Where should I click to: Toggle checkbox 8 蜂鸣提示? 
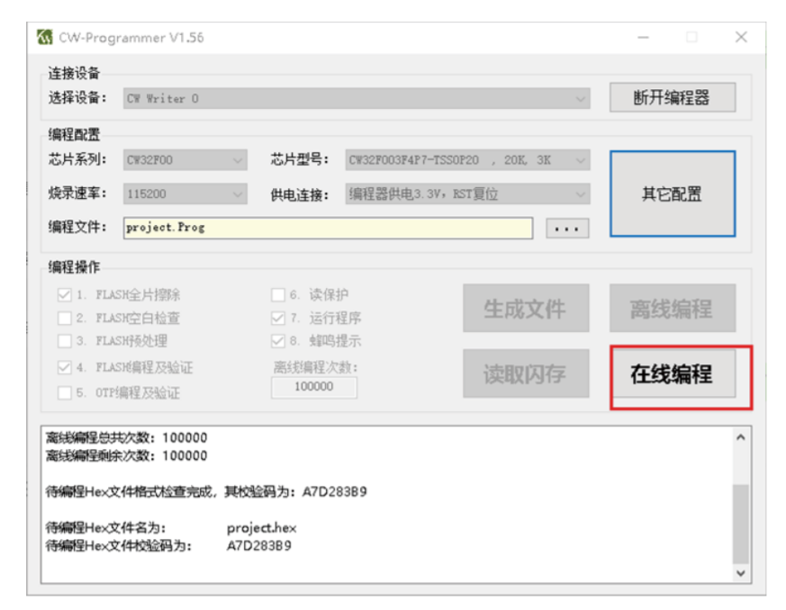click(x=277, y=341)
